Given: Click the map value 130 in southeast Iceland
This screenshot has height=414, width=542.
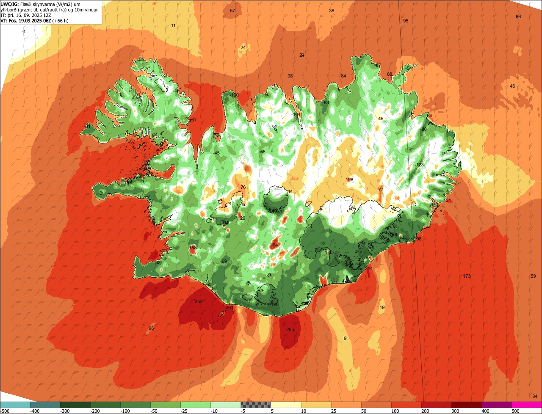Looking at the screenshot, I should 329,252.
